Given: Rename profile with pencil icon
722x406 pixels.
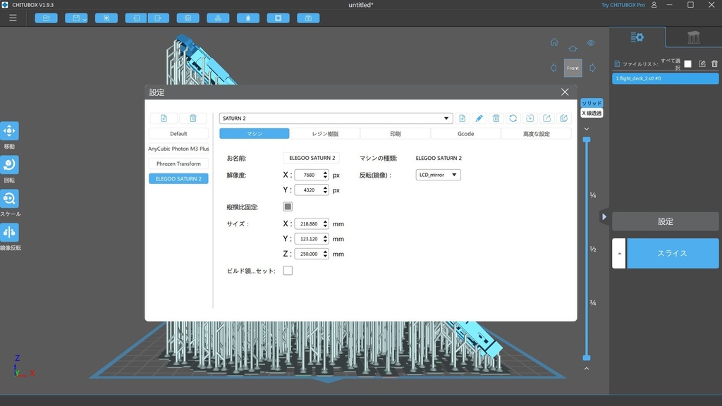Looking at the screenshot, I should 479,118.
